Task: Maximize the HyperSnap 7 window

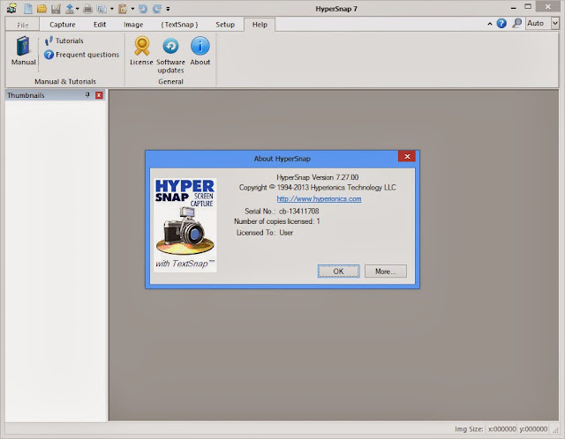Action: click(528, 6)
